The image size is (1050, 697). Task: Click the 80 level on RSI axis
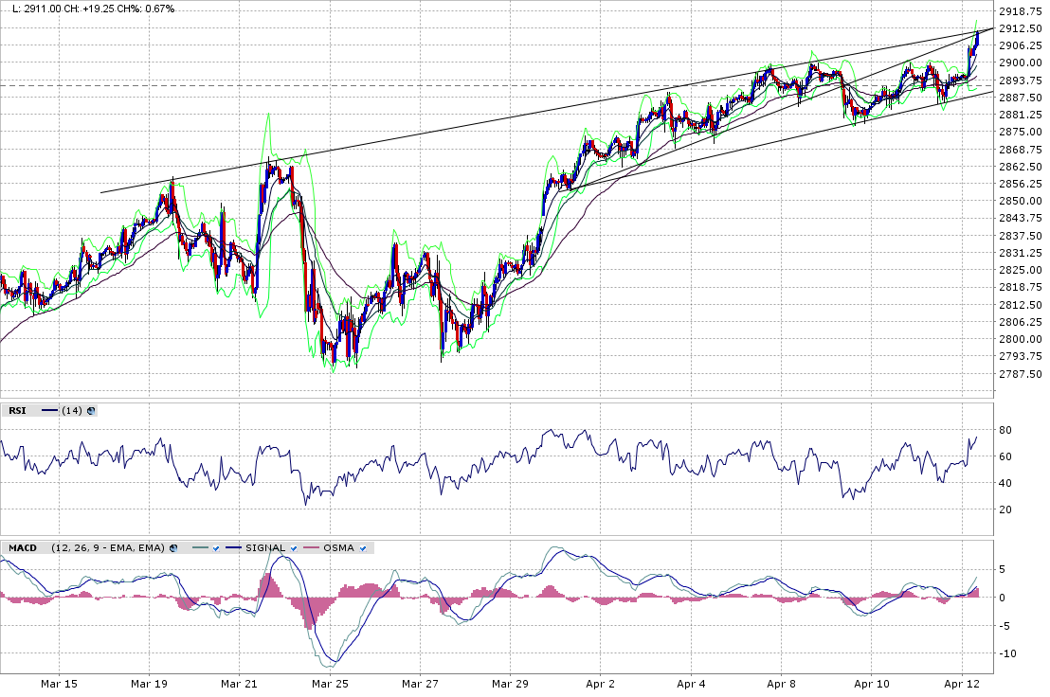pos(1005,431)
